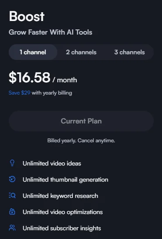The height and width of the screenshot is (239, 162).
Task: Click the Unlimited thumbnail generation text
Action: coord(65,180)
